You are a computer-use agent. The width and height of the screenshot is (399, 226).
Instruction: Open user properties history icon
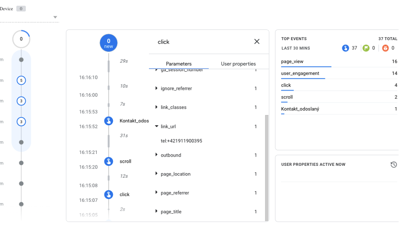tap(393, 164)
